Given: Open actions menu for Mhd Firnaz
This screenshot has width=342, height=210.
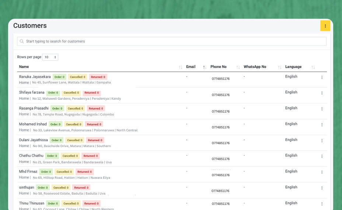Looking at the screenshot, I should coord(322,172).
